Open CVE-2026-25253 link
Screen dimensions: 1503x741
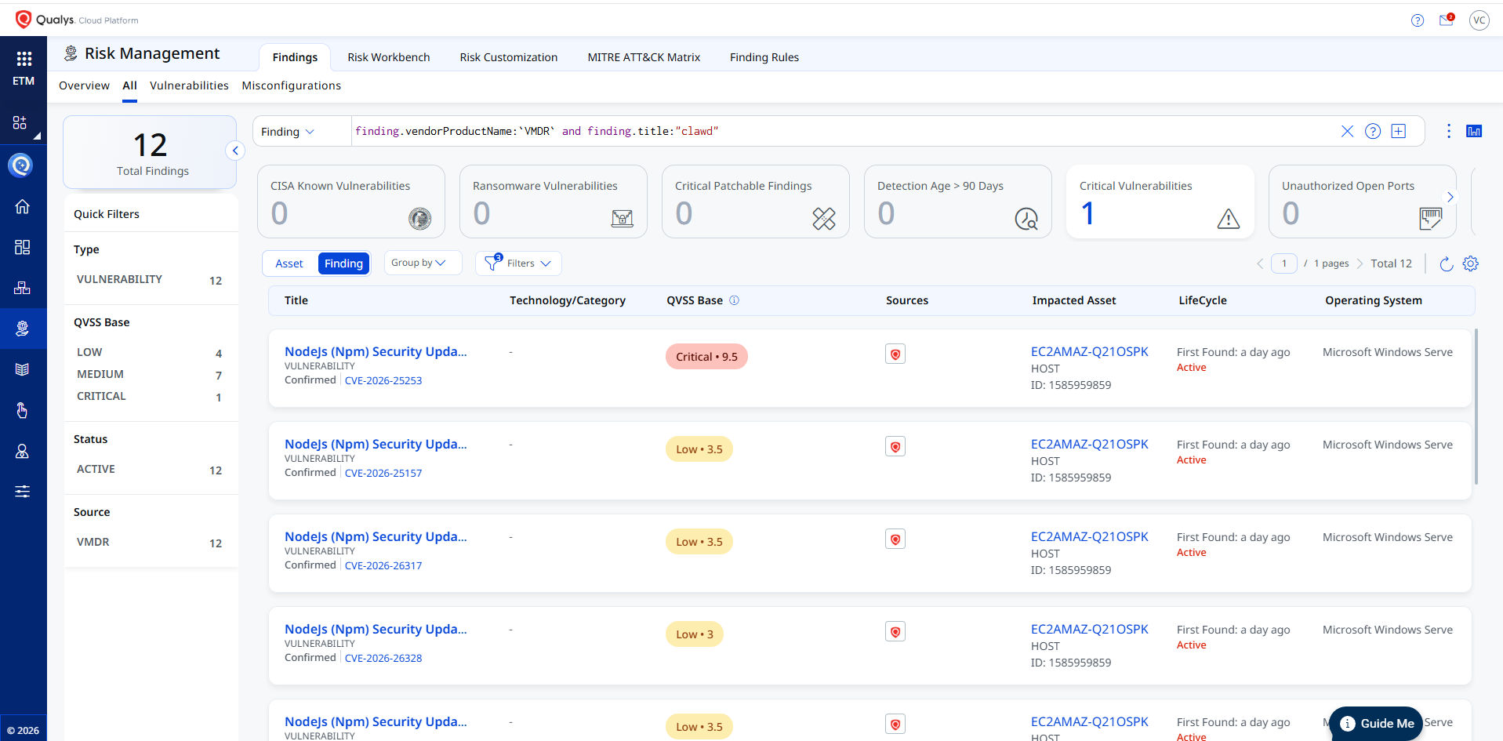coord(383,380)
